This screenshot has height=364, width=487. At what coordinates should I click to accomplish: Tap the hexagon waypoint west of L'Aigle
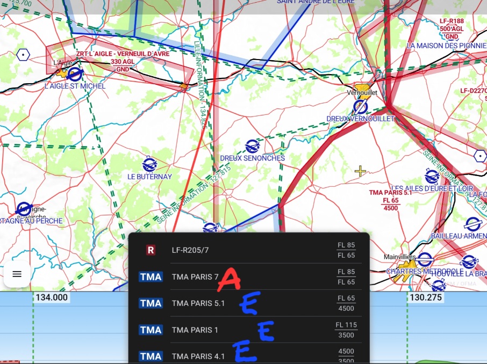pos(23,54)
